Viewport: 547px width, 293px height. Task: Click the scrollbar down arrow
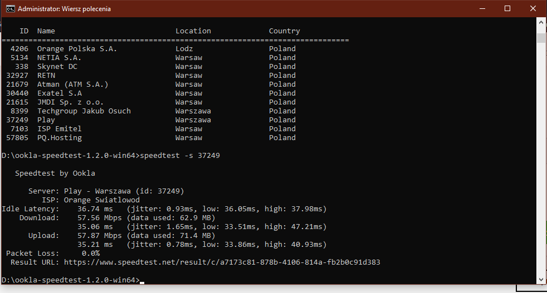pyautogui.click(x=541, y=280)
